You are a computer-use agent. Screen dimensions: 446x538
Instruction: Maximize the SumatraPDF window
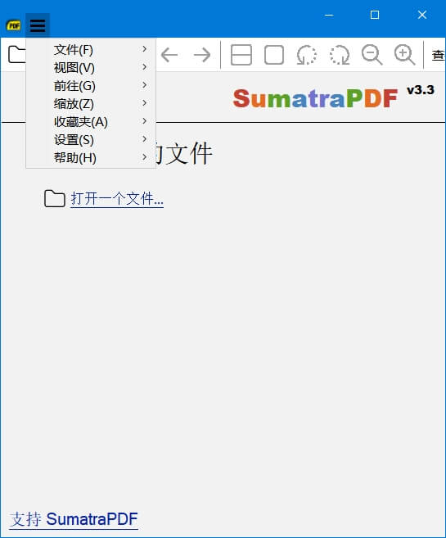click(375, 15)
